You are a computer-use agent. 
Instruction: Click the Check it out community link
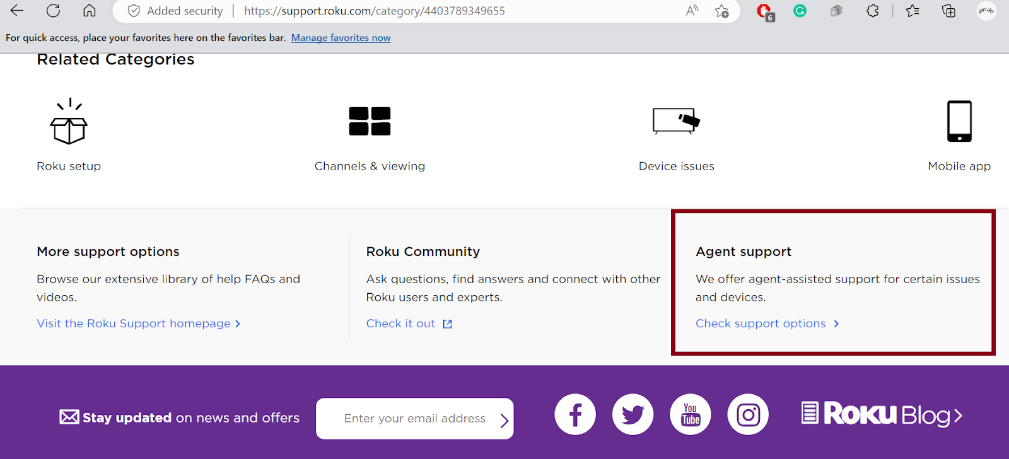(400, 323)
